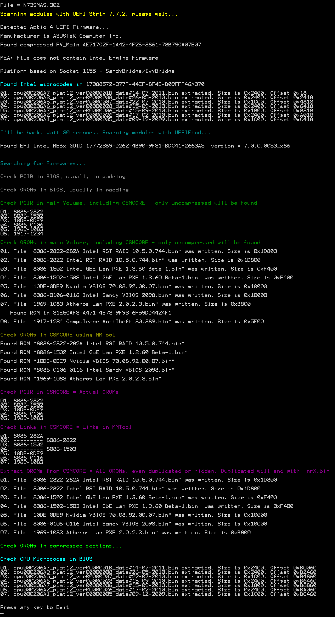Screen dimensions: 335x617
Task: Select "Check PCIR in BIOS, usually in padding"
Action: pos(63,177)
